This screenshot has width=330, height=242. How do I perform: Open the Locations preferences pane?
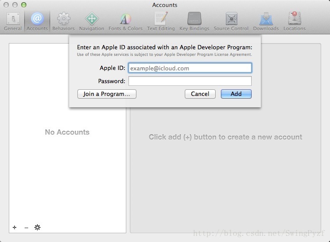(294, 22)
